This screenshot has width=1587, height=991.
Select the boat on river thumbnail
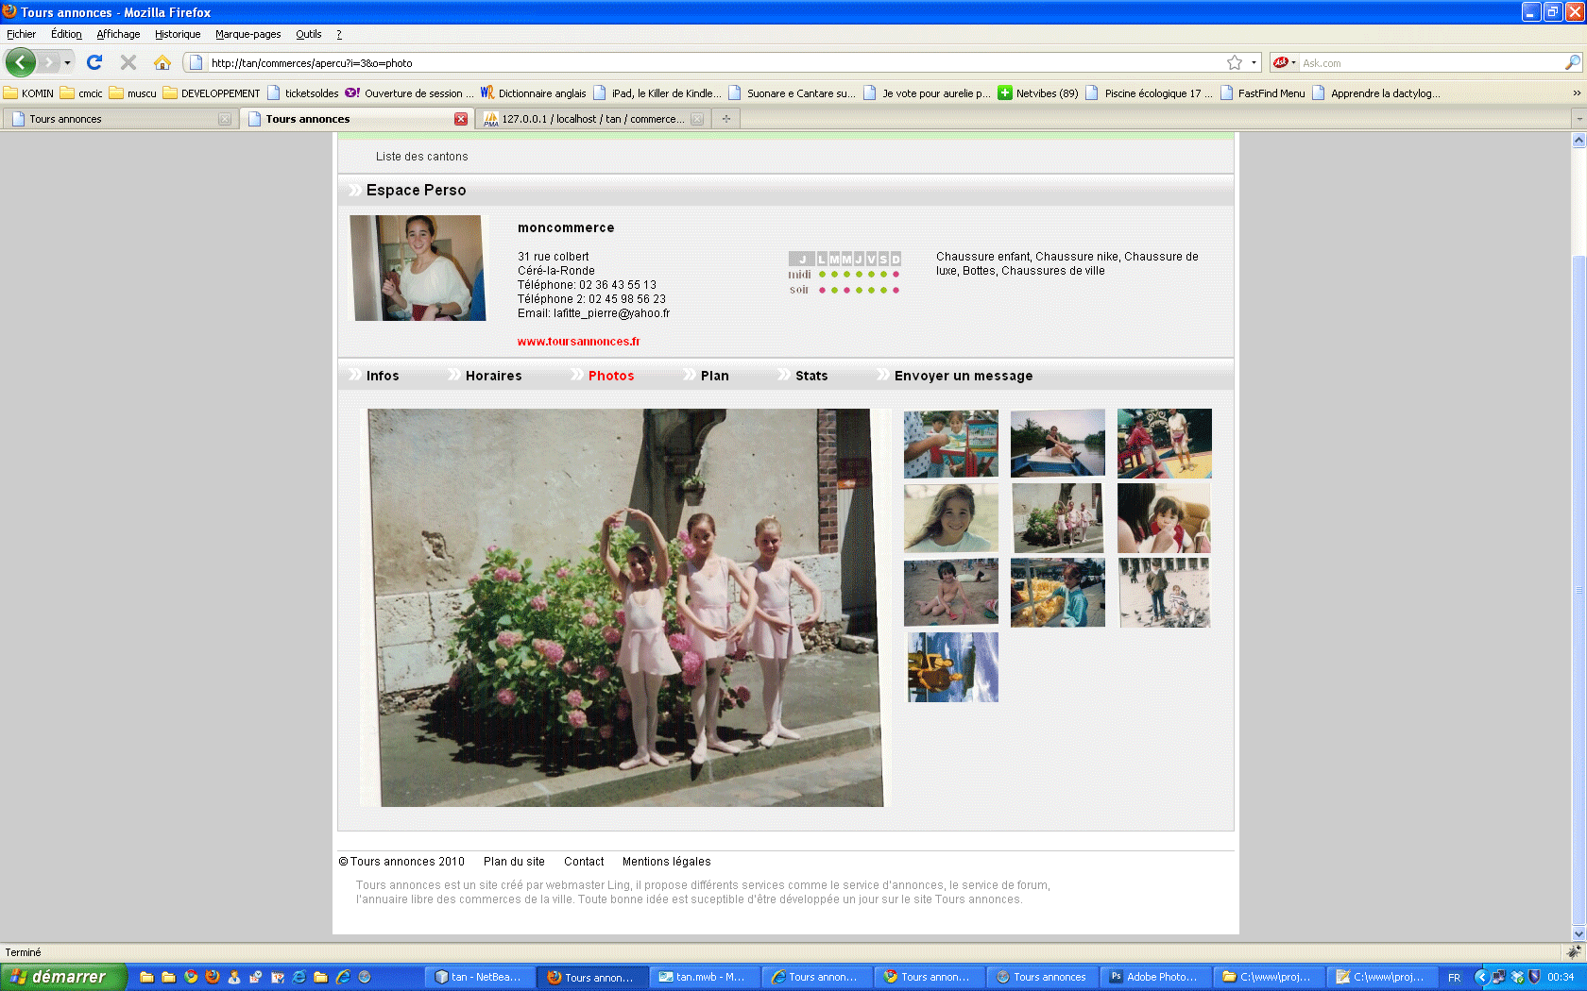click(1057, 443)
